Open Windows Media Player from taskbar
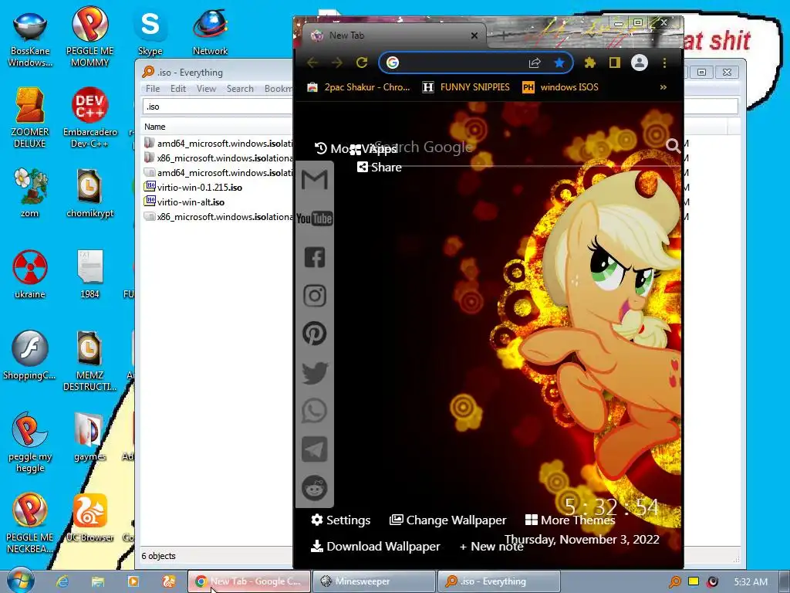Screen dimensions: 790x593 (133, 581)
